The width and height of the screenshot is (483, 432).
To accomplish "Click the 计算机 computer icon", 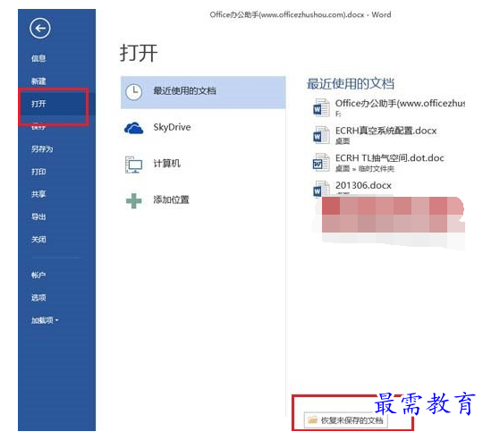I will pyautogui.click(x=133, y=165).
